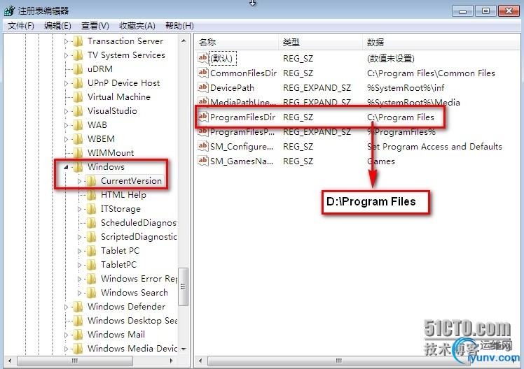Select the Virtual Machine folder icon
524x369 pixels.
(78, 97)
